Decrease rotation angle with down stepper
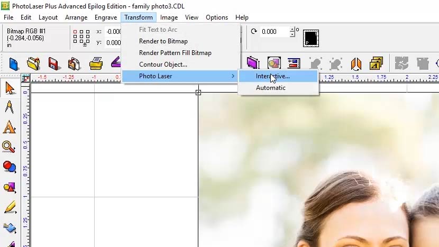 (x=292, y=34)
